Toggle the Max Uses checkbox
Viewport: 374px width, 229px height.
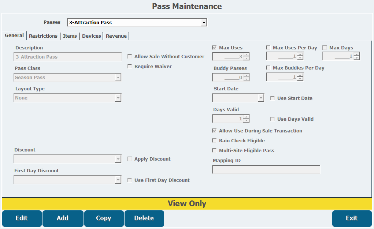214,48
